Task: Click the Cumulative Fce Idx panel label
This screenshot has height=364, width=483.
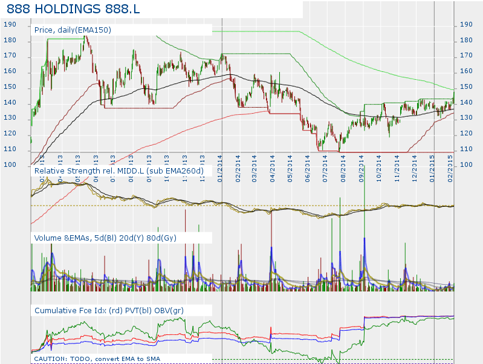Action: [x=109, y=310]
